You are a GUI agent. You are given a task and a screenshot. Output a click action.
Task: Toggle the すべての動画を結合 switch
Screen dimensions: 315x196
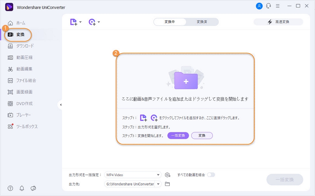tap(211, 175)
